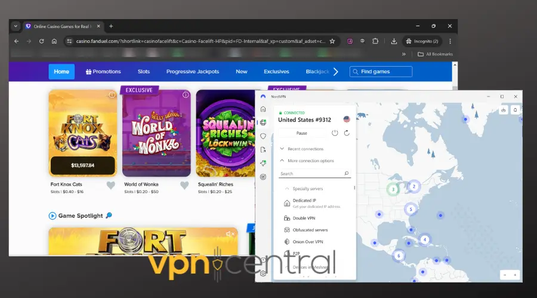Open the Chrome three-dot menu
The image size is (537, 298).
click(x=450, y=41)
